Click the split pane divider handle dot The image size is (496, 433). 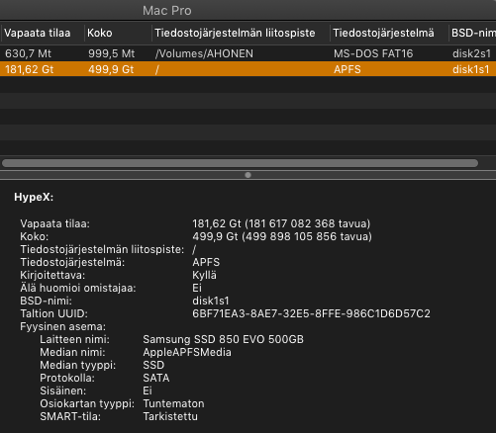tap(248, 175)
